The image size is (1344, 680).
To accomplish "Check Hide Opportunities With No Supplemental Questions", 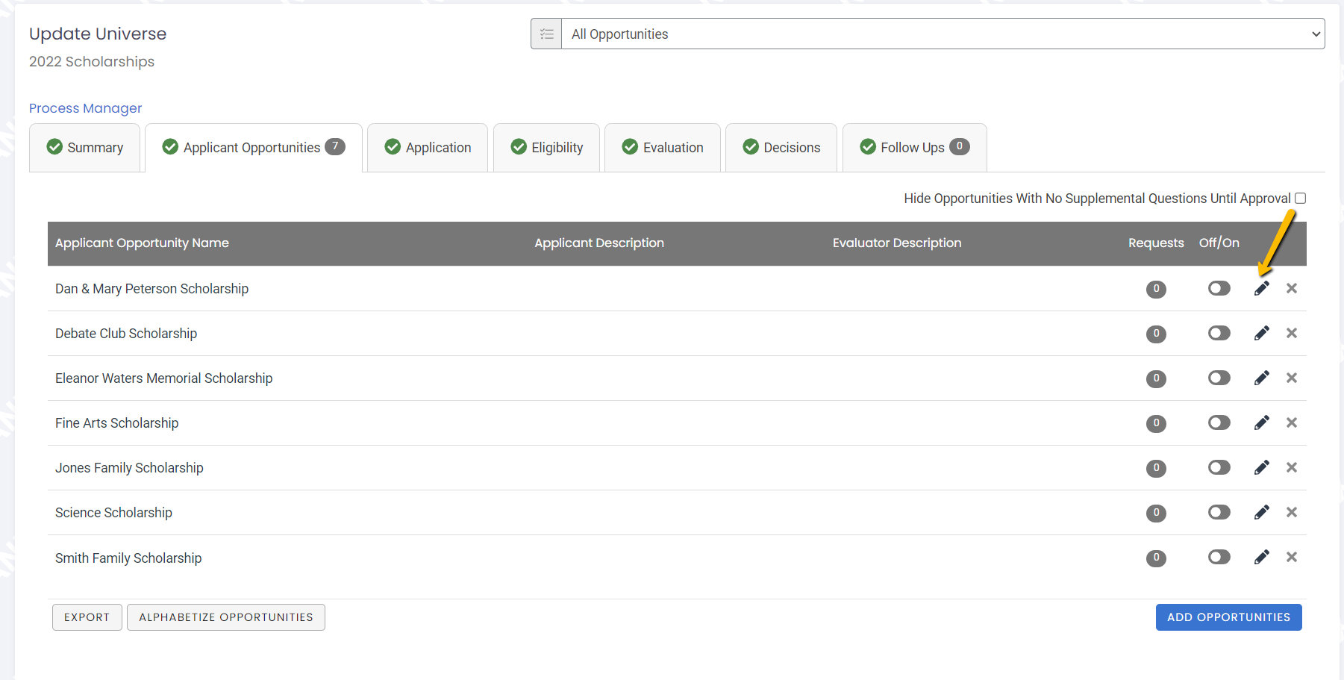I will pos(1300,199).
